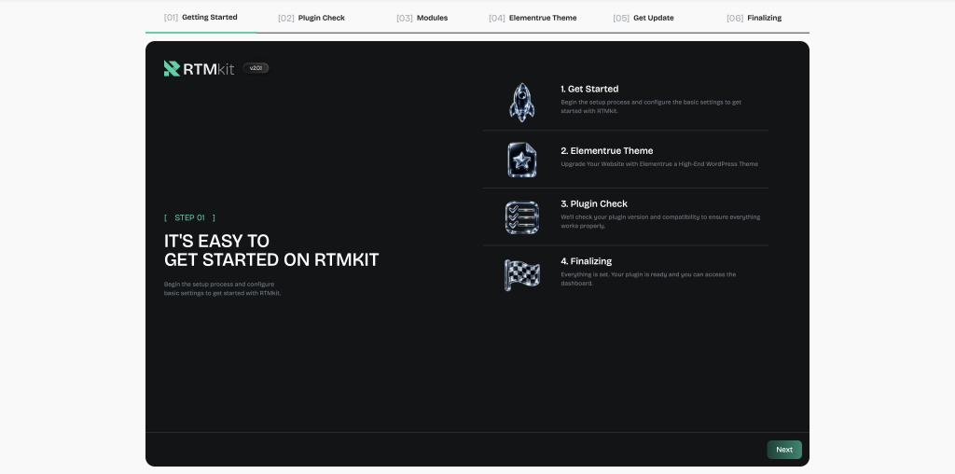Viewport: 955px width, 474px height.
Task: Click the "3. Plugin Check" list title
Action: (x=594, y=203)
